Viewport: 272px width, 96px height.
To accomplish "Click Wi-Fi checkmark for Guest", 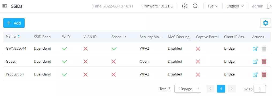I will point(65,61).
